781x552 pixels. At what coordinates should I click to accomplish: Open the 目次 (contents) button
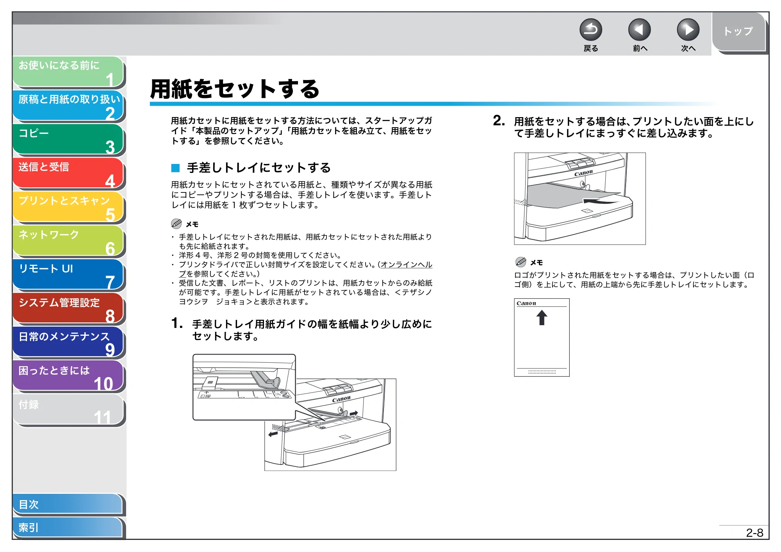[x=68, y=504]
